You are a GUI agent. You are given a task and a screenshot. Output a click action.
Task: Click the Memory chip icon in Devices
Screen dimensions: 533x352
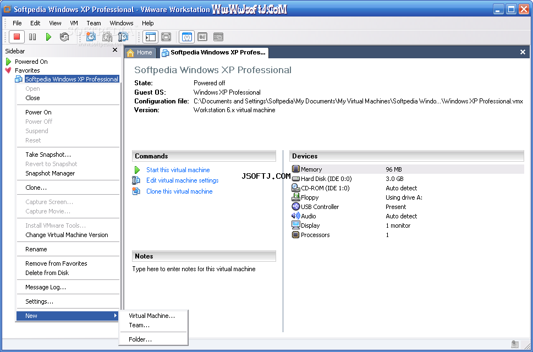coord(296,169)
